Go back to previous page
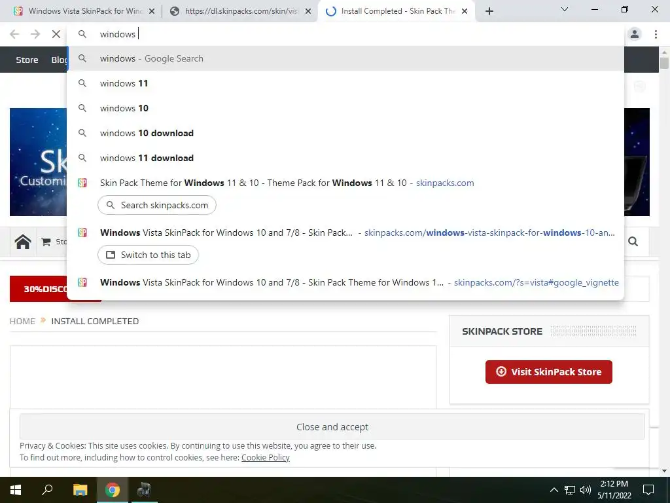The height and width of the screenshot is (503, 670). [x=14, y=34]
